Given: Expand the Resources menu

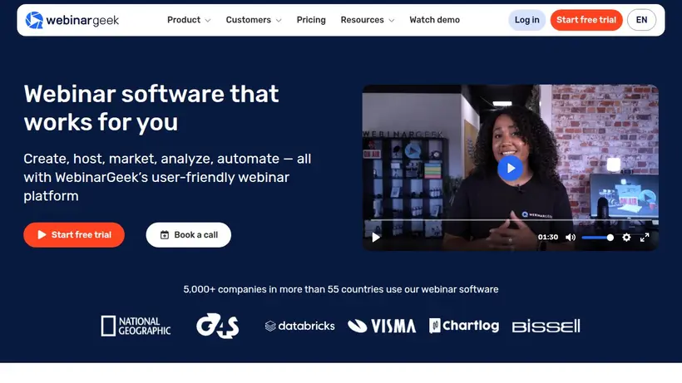Looking at the screenshot, I should (368, 20).
